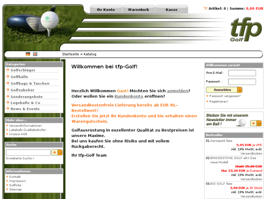Click the tfp Golf logo
266x199 pixels.
246,29
